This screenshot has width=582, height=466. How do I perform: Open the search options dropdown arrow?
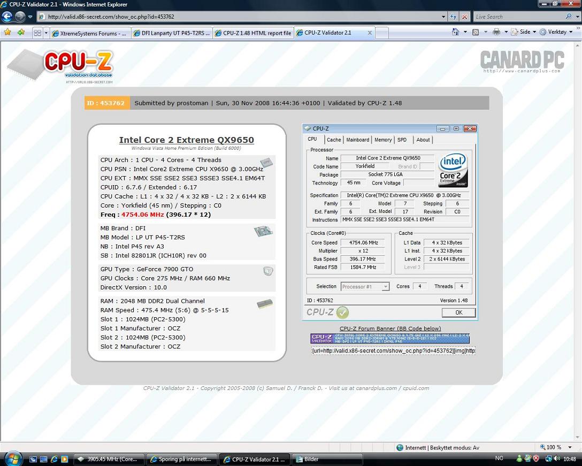click(577, 17)
